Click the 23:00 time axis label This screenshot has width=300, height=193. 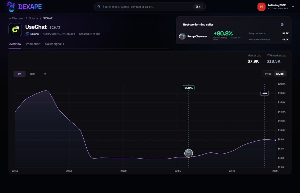click(x=123, y=171)
